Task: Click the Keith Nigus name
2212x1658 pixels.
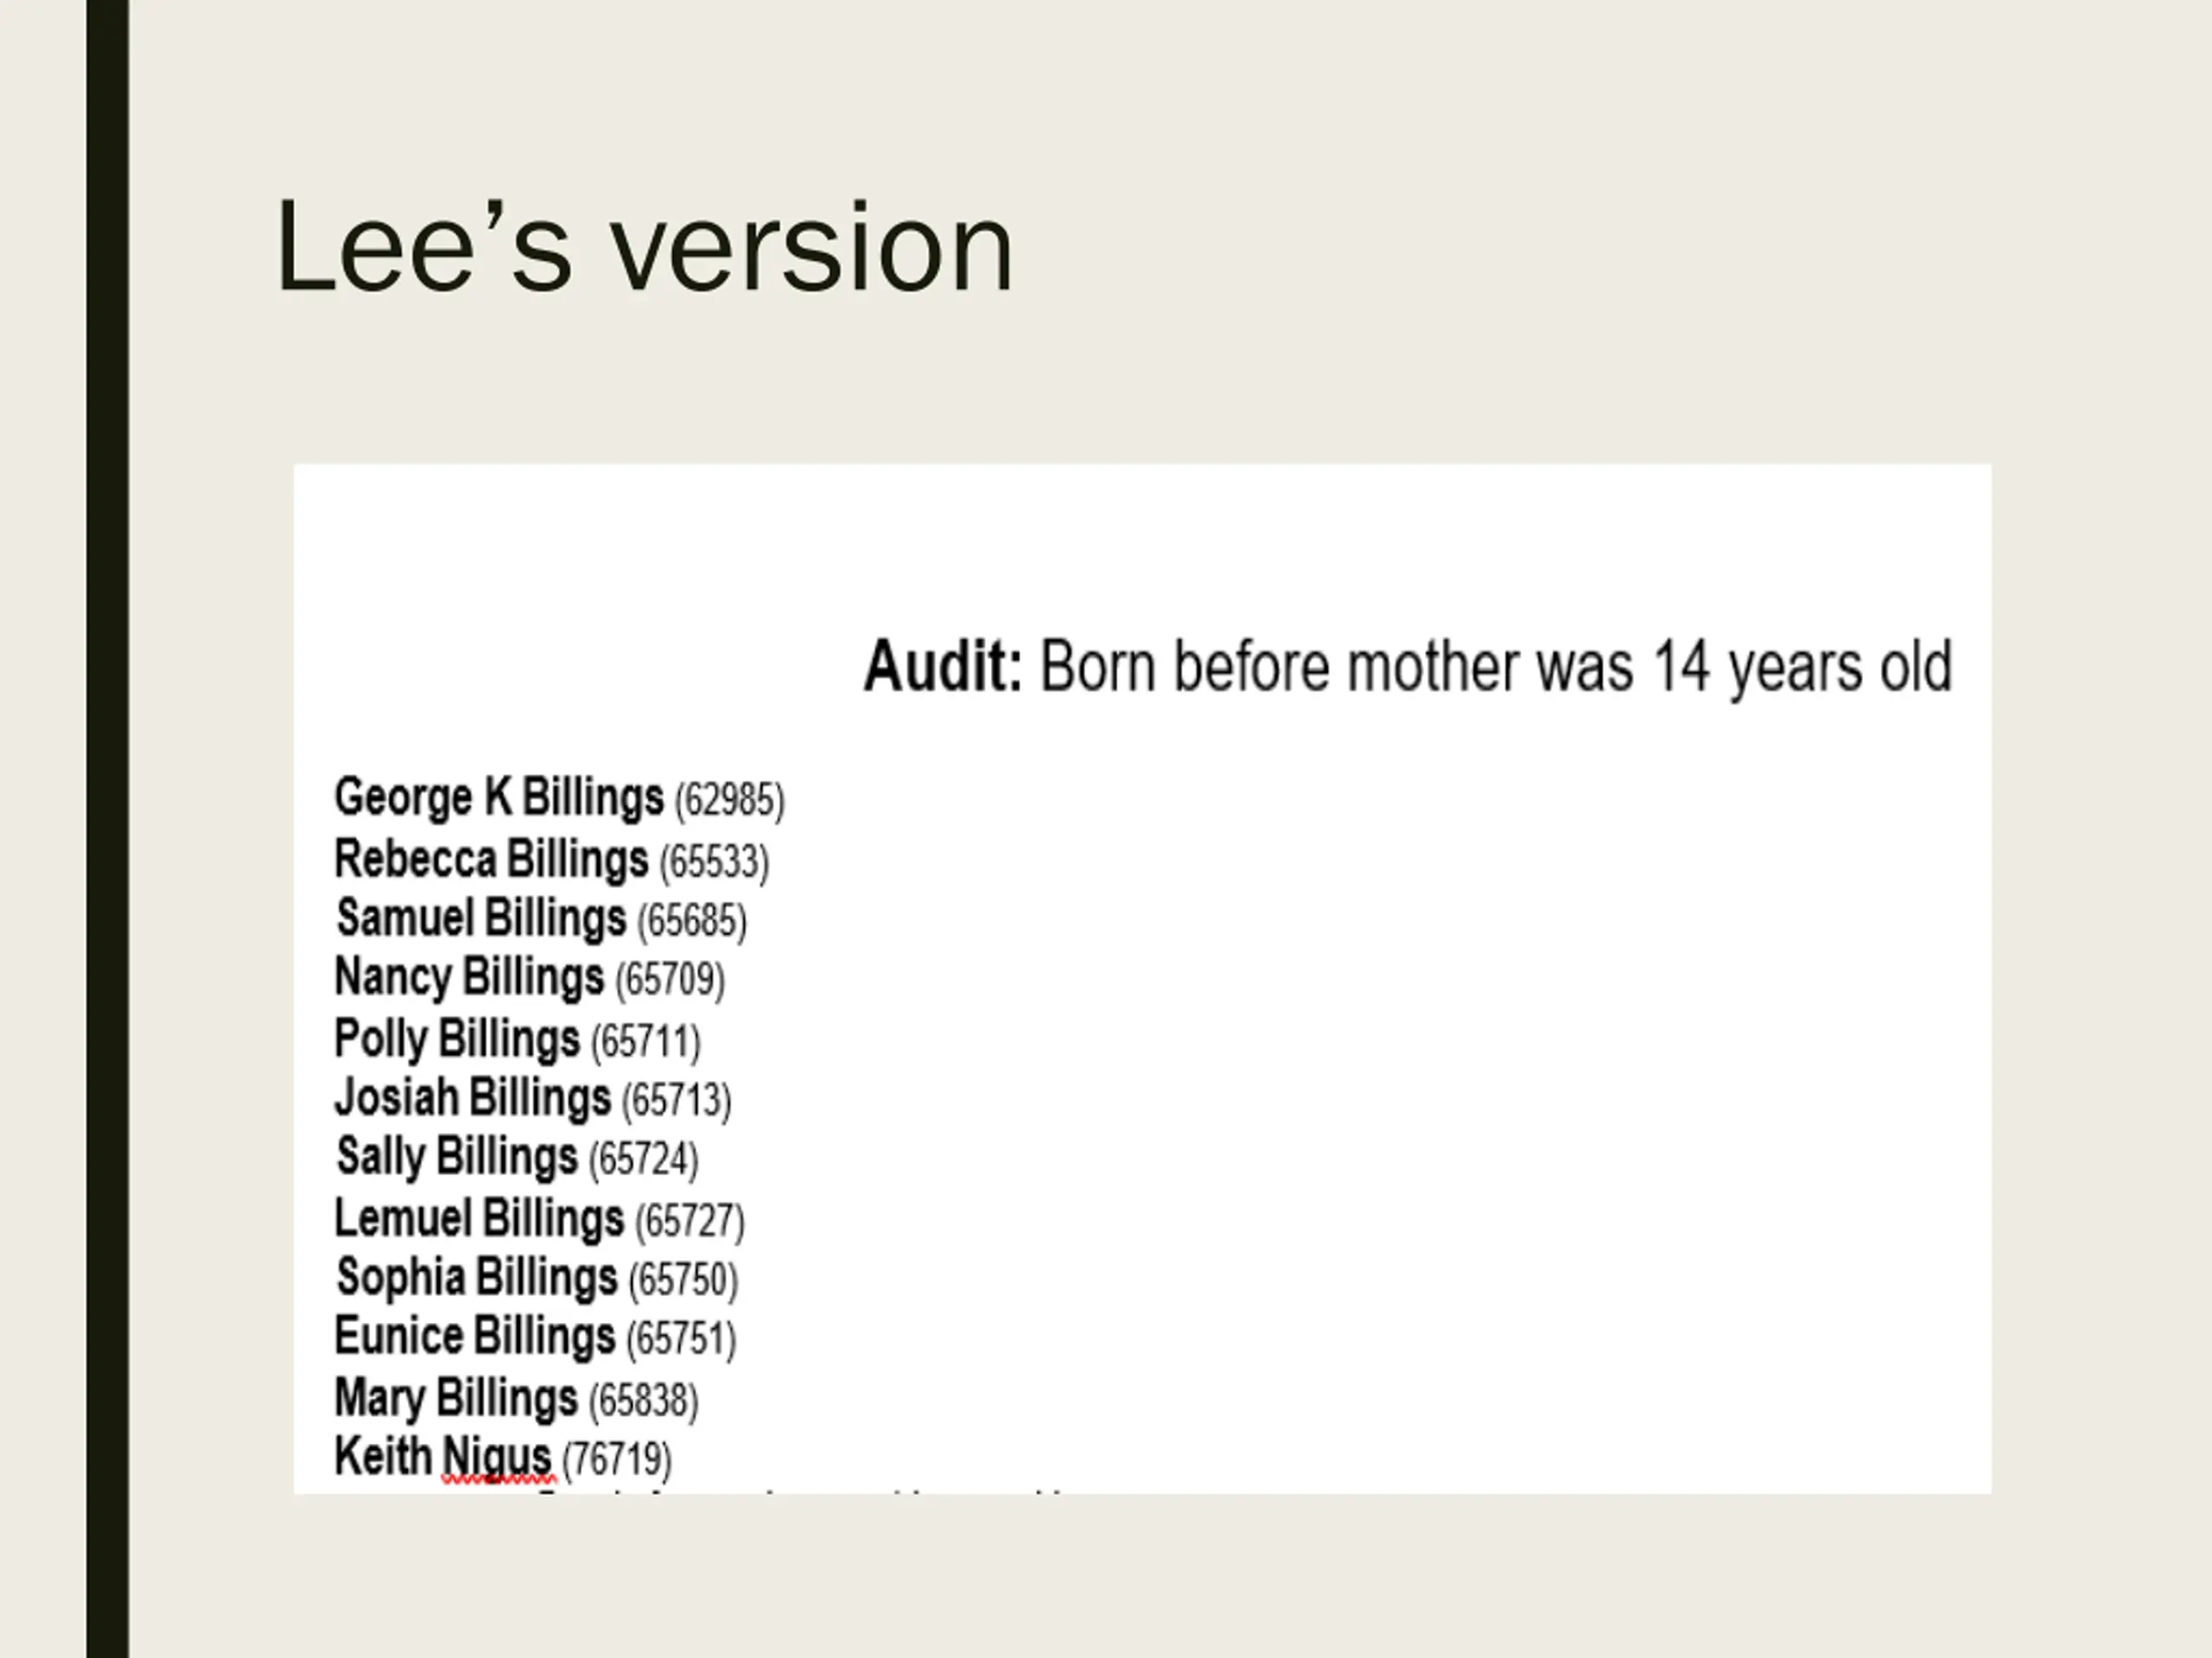Action: (x=442, y=1456)
